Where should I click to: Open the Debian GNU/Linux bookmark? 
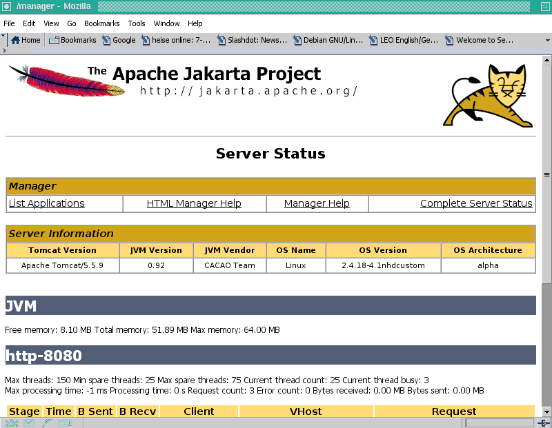click(328, 40)
